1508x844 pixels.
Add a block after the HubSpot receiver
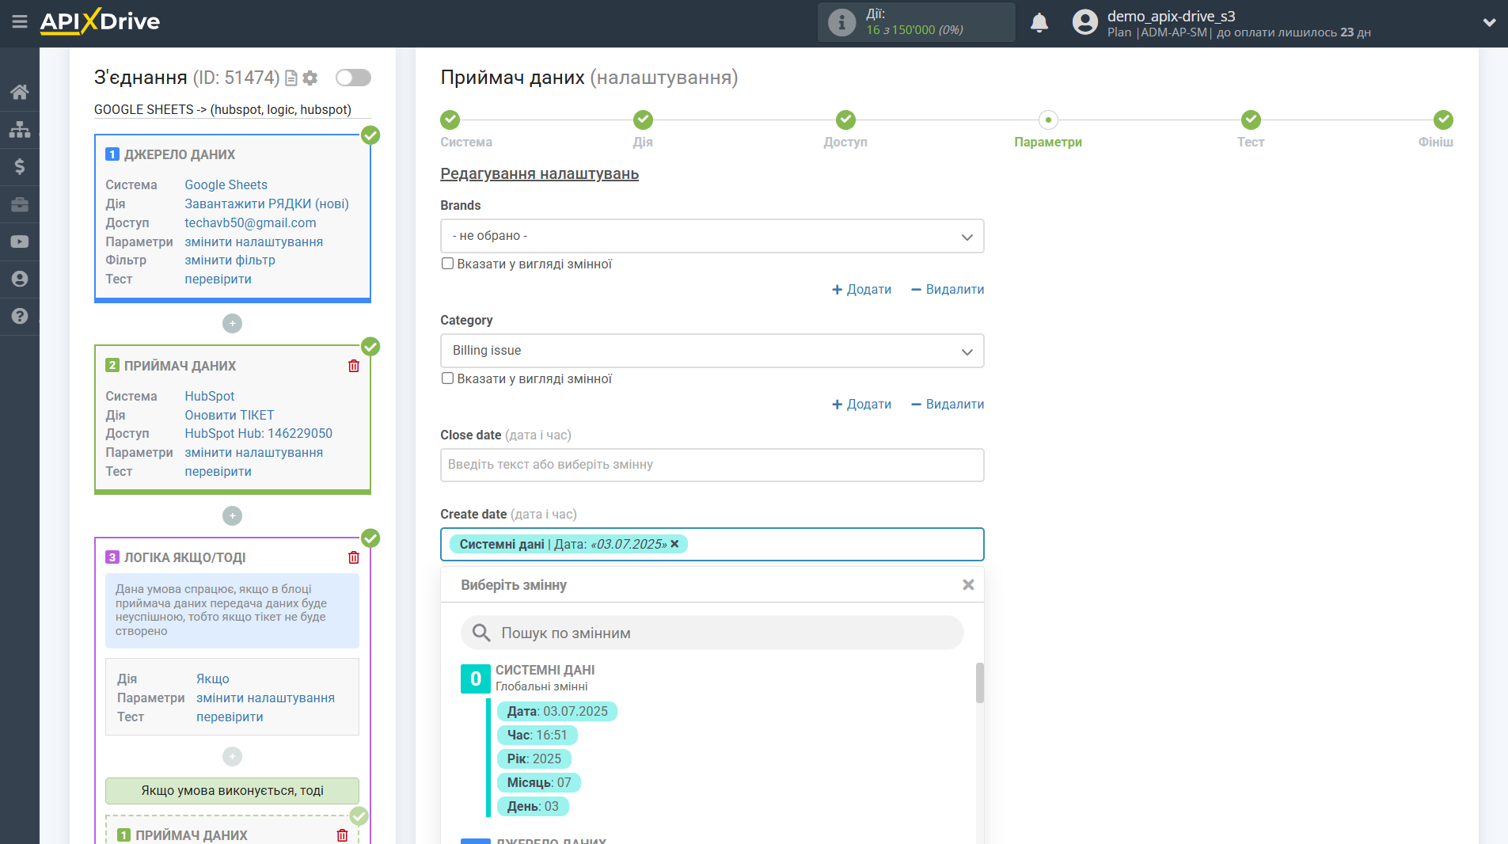tap(232, 515)
